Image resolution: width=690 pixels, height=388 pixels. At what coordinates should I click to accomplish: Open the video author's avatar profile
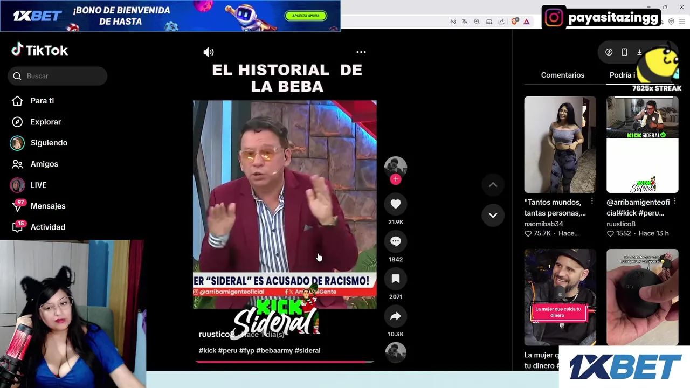pos(395,168)
